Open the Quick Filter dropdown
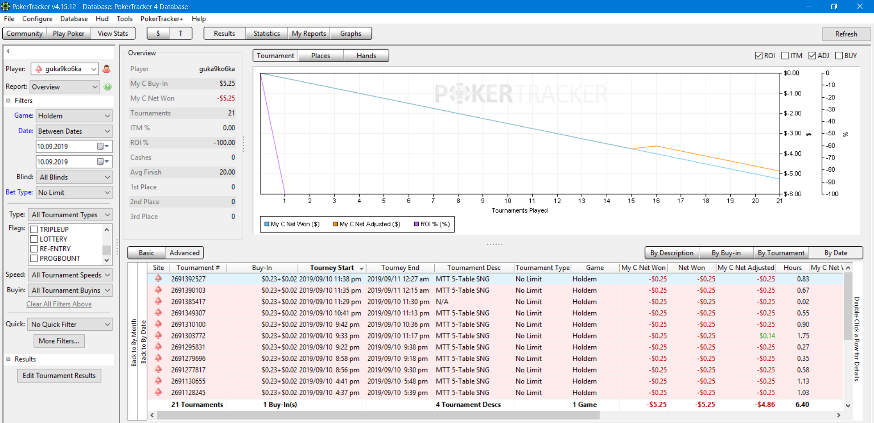The width and height of the screenshot is (874, 423). coord(70,324)
